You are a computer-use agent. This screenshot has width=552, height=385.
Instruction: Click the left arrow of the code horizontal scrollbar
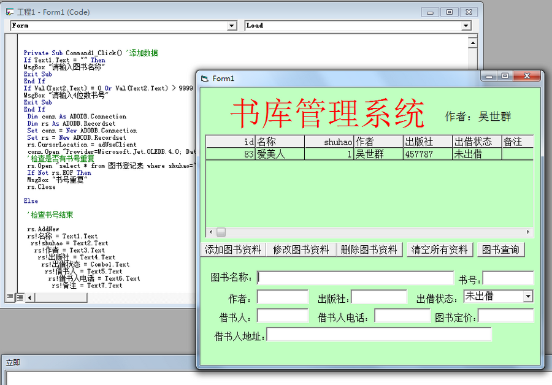pos(29,297)
